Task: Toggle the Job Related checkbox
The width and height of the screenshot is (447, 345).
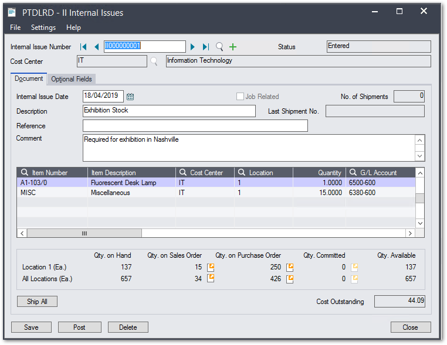Action: [240, 97]
